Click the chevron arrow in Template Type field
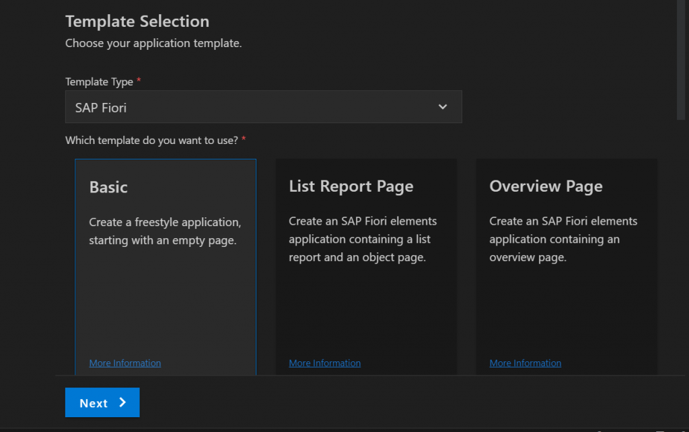 (x=443, y=107)
